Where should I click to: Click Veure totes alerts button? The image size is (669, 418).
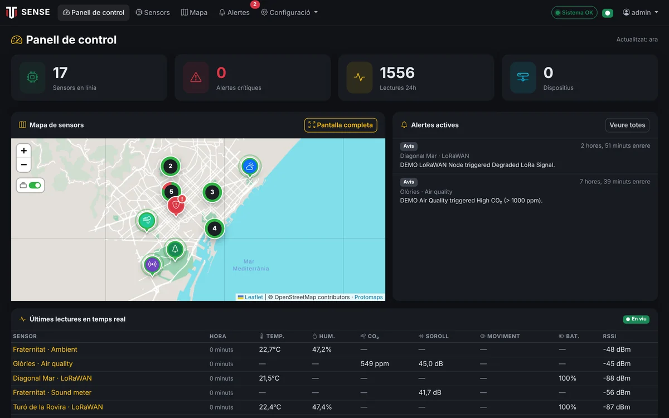point(627,125)
